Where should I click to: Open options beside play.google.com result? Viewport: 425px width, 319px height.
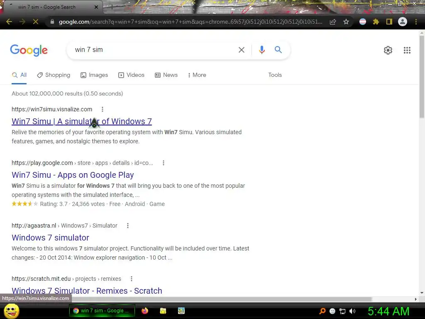pos(164,163)
